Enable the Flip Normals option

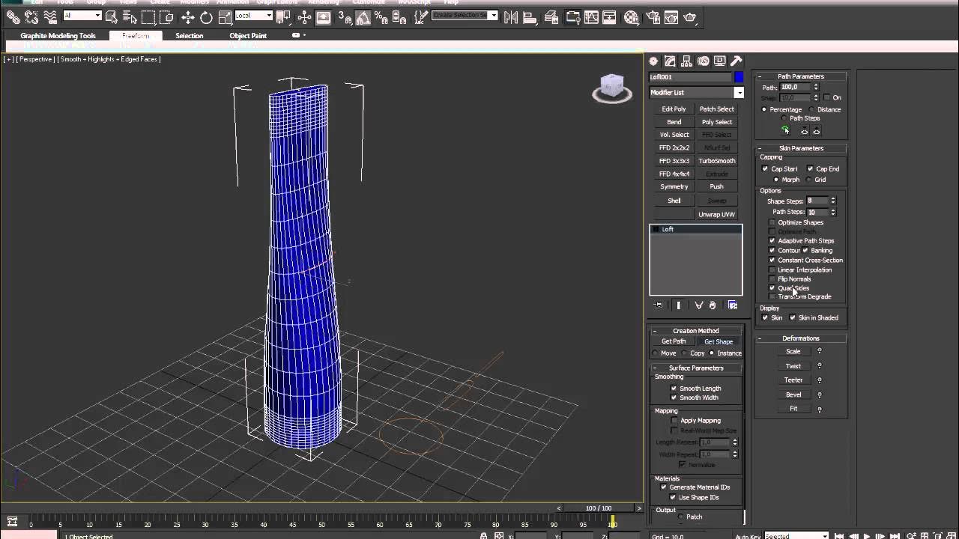[772, 279]
